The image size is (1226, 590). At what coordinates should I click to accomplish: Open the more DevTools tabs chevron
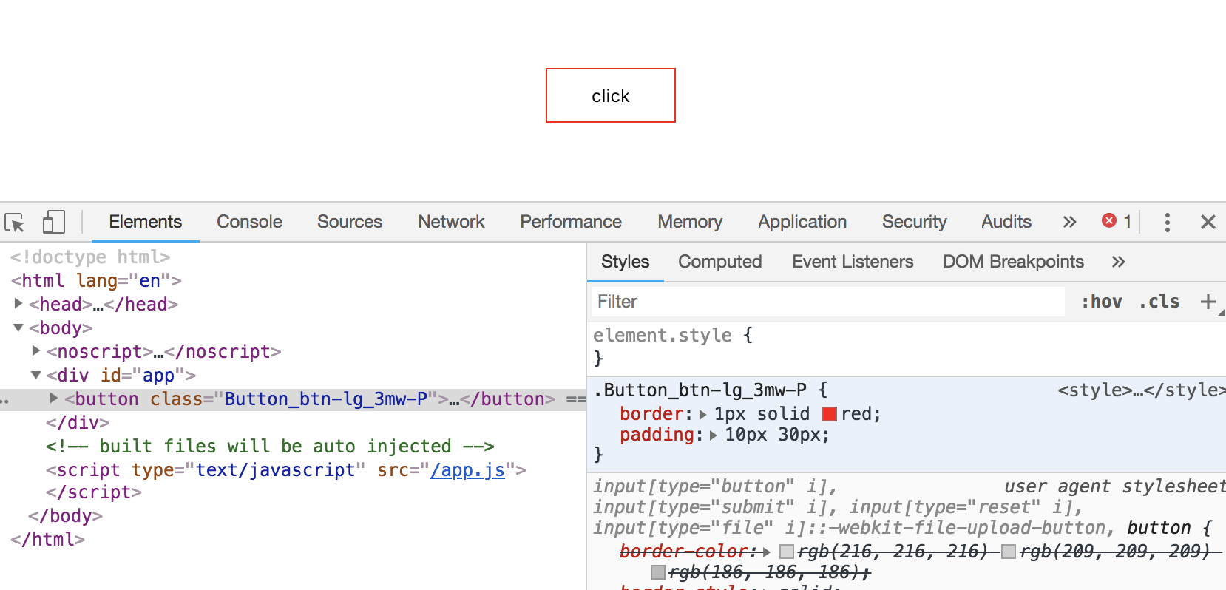coord(1069,222)
